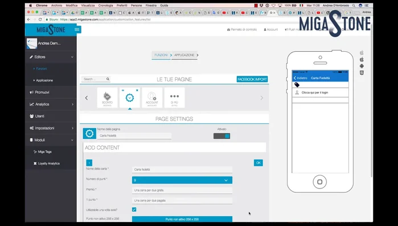Click phone preview home button
Screen dimensions: 398x226
pos(320,182)
